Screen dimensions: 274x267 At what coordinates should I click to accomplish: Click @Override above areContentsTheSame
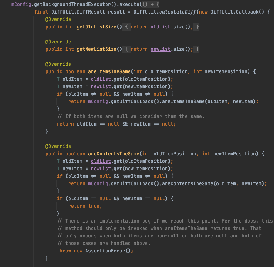(x=58, y=146)
